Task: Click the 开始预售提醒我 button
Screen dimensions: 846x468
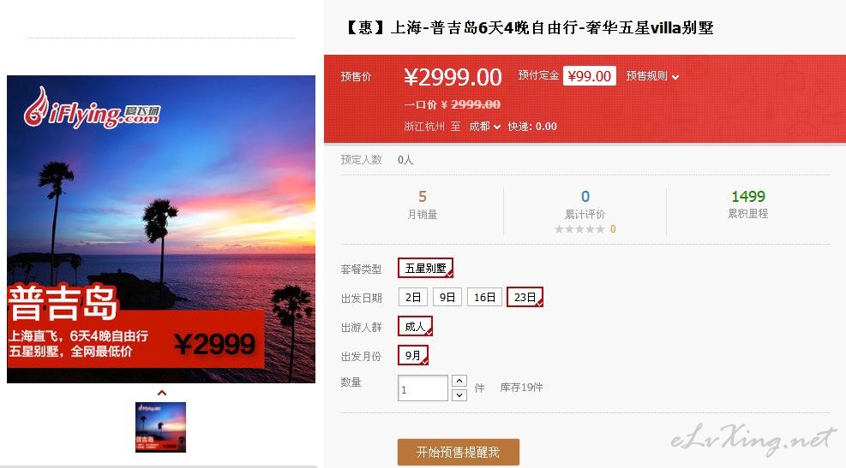Action: pos(458,452)
